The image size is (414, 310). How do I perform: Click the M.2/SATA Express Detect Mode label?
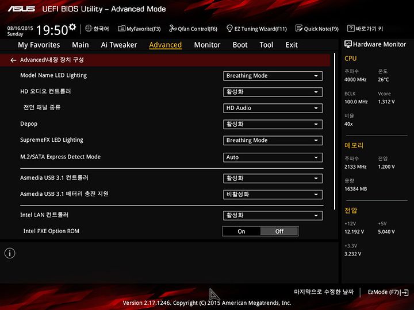(x=60, y=157)
